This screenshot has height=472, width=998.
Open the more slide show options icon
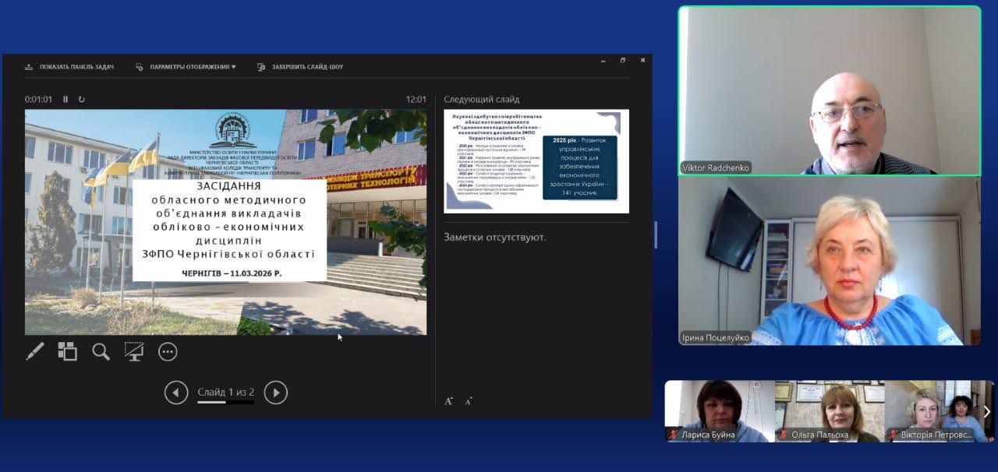point(168,352)
